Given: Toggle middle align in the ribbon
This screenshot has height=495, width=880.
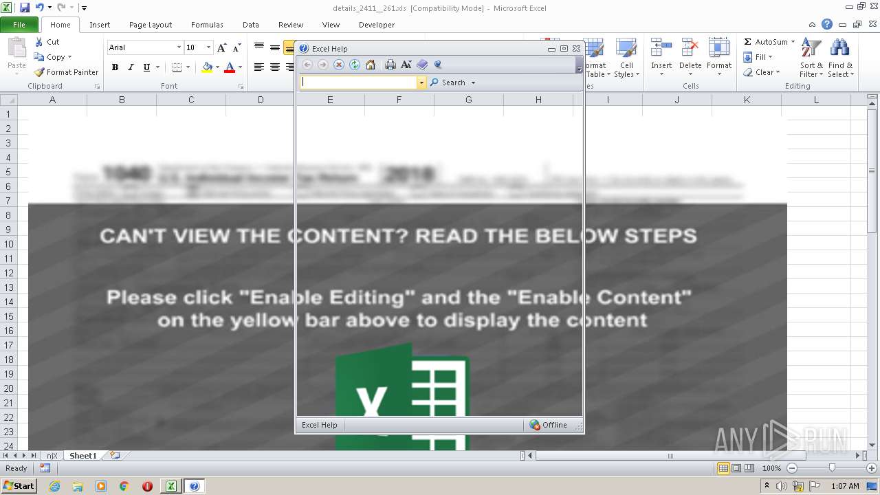Looking at the screenshot, I should (274, 47).
